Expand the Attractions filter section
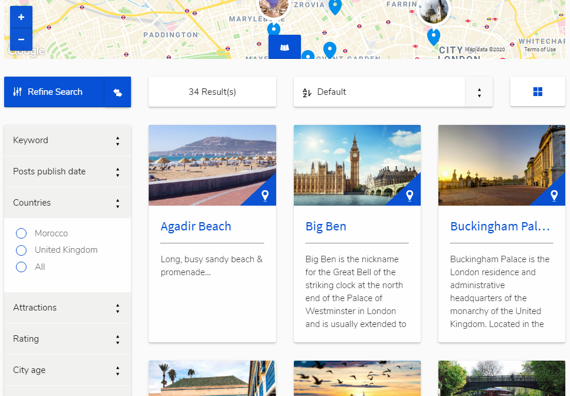This screenshot has width=570, height=396. [67, 308]
